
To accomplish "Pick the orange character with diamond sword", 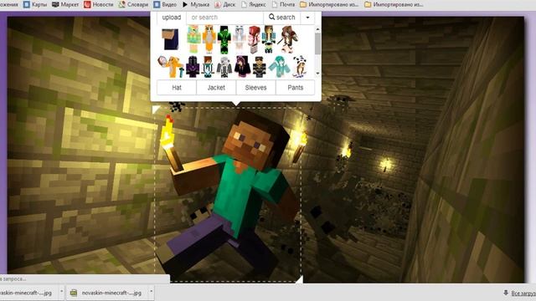I will [x=171, y=67].
